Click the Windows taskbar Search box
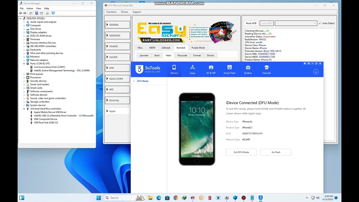This screenshot has height=202, width=359. tap(124, 198)
